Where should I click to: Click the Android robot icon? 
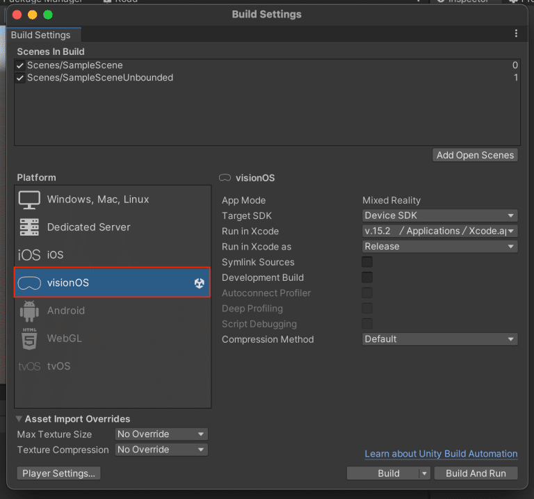(x=29, y=311)
